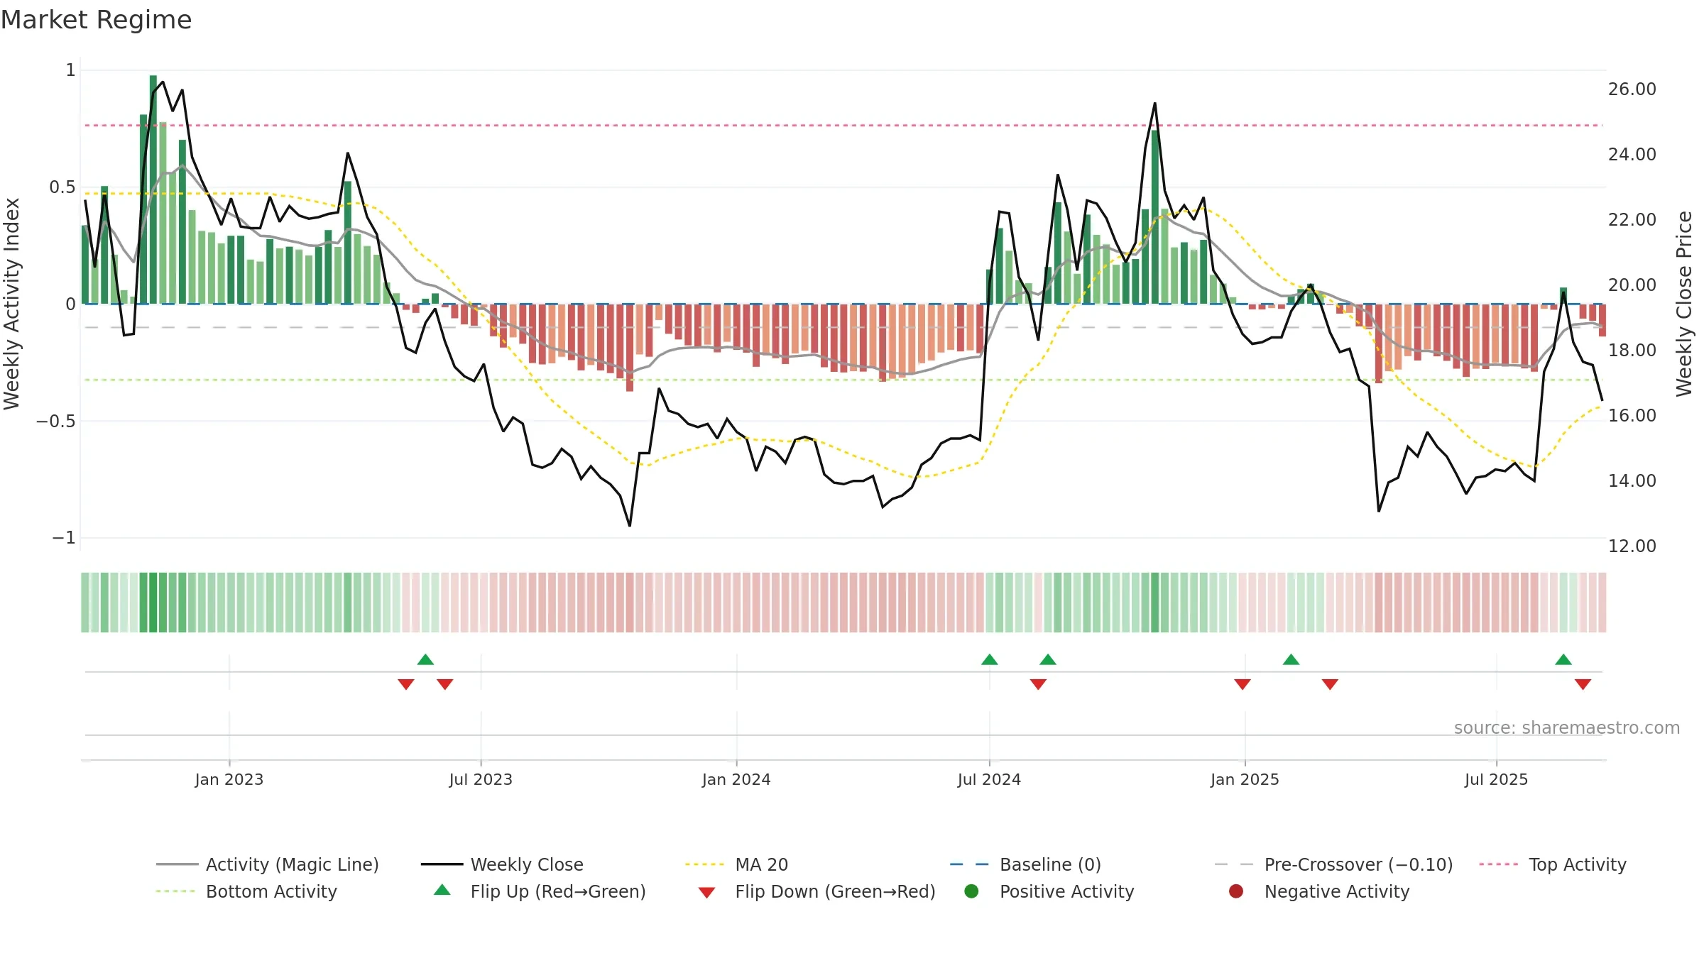Click red Negative Activity legend dot
This screenshot has height=958, width=1704.
click(x=1236, y=891)
